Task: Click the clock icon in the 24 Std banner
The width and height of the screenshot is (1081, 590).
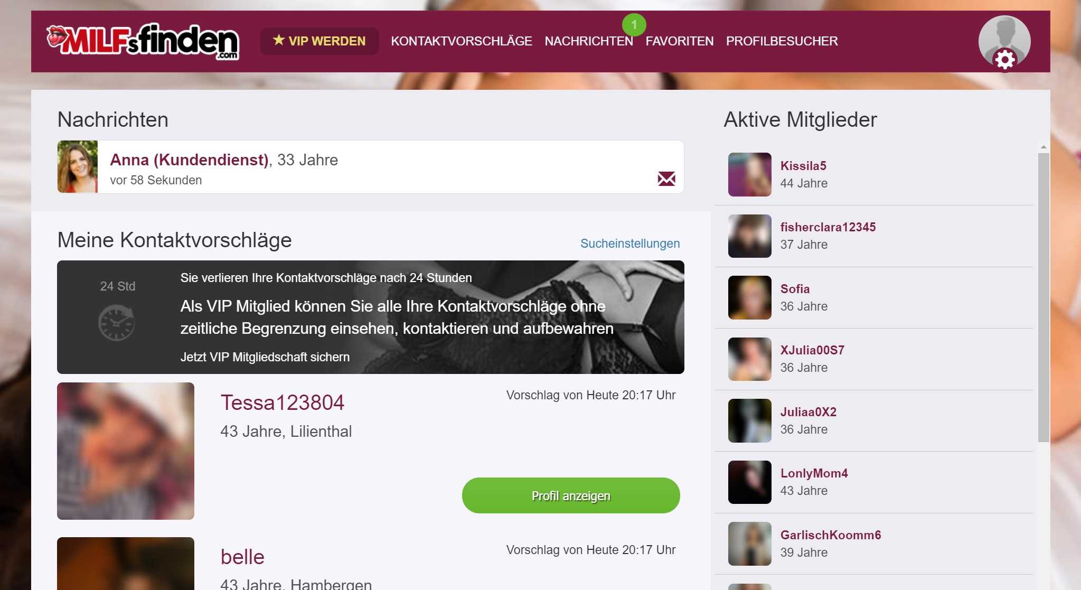Action: coord(117,323)
